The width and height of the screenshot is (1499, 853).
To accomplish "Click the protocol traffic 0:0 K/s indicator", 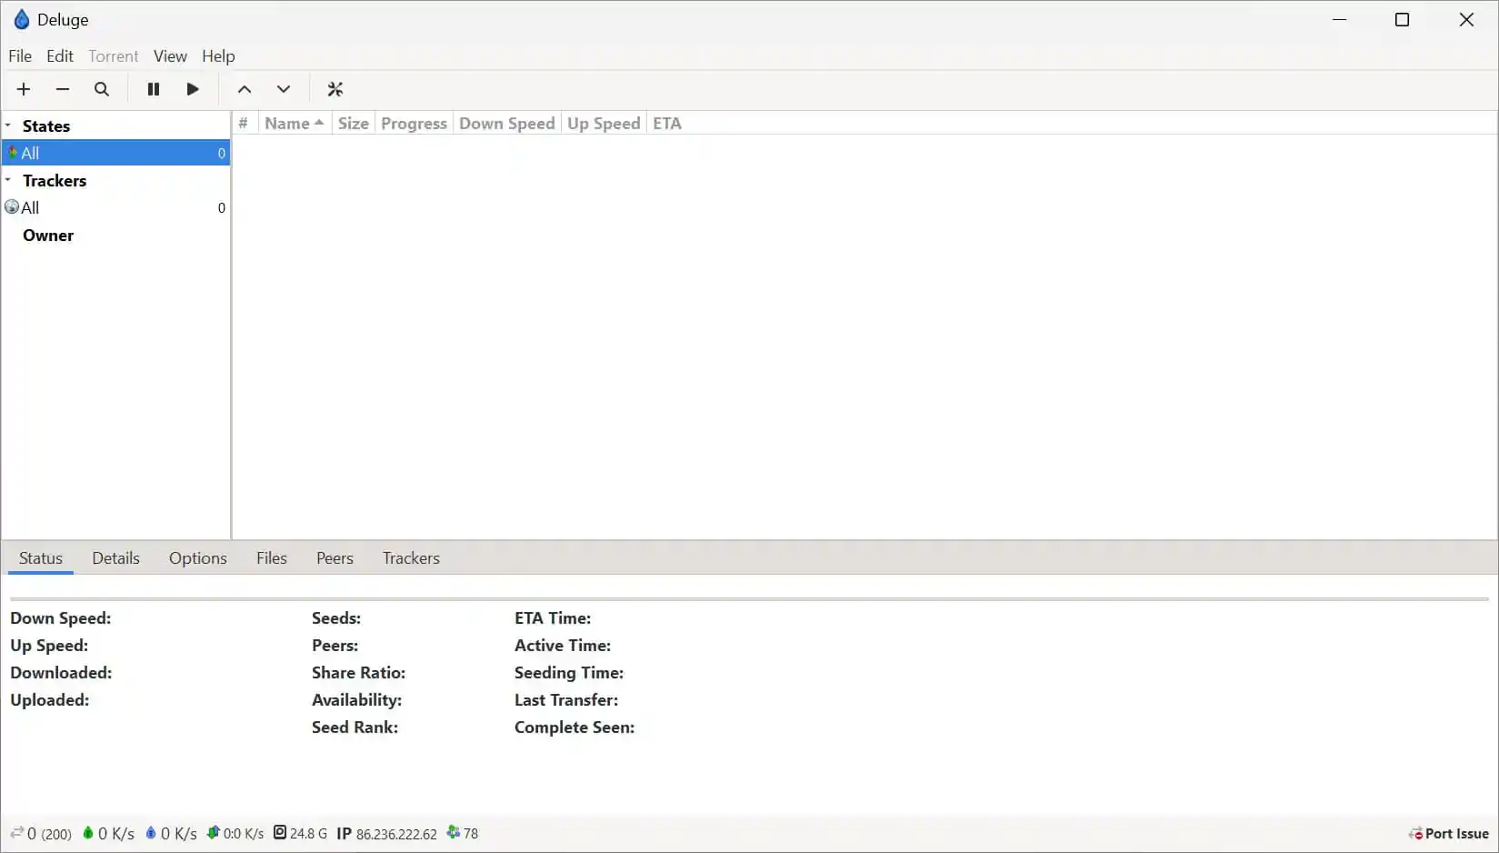I will [x=235, y=833].
